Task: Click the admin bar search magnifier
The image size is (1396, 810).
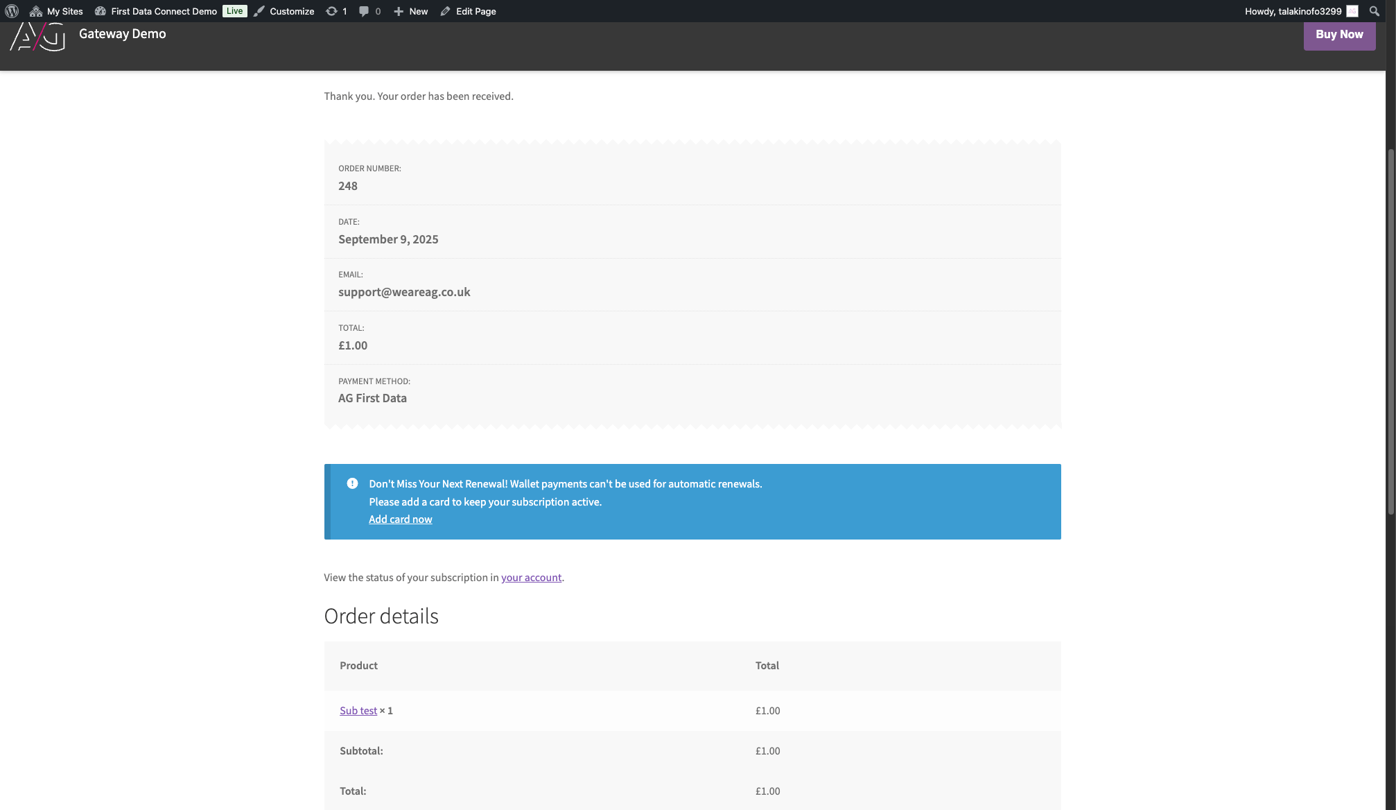Action: pos(1374,11)
